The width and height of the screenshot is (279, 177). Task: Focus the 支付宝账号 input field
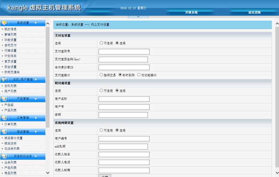(x=124, y=52)
